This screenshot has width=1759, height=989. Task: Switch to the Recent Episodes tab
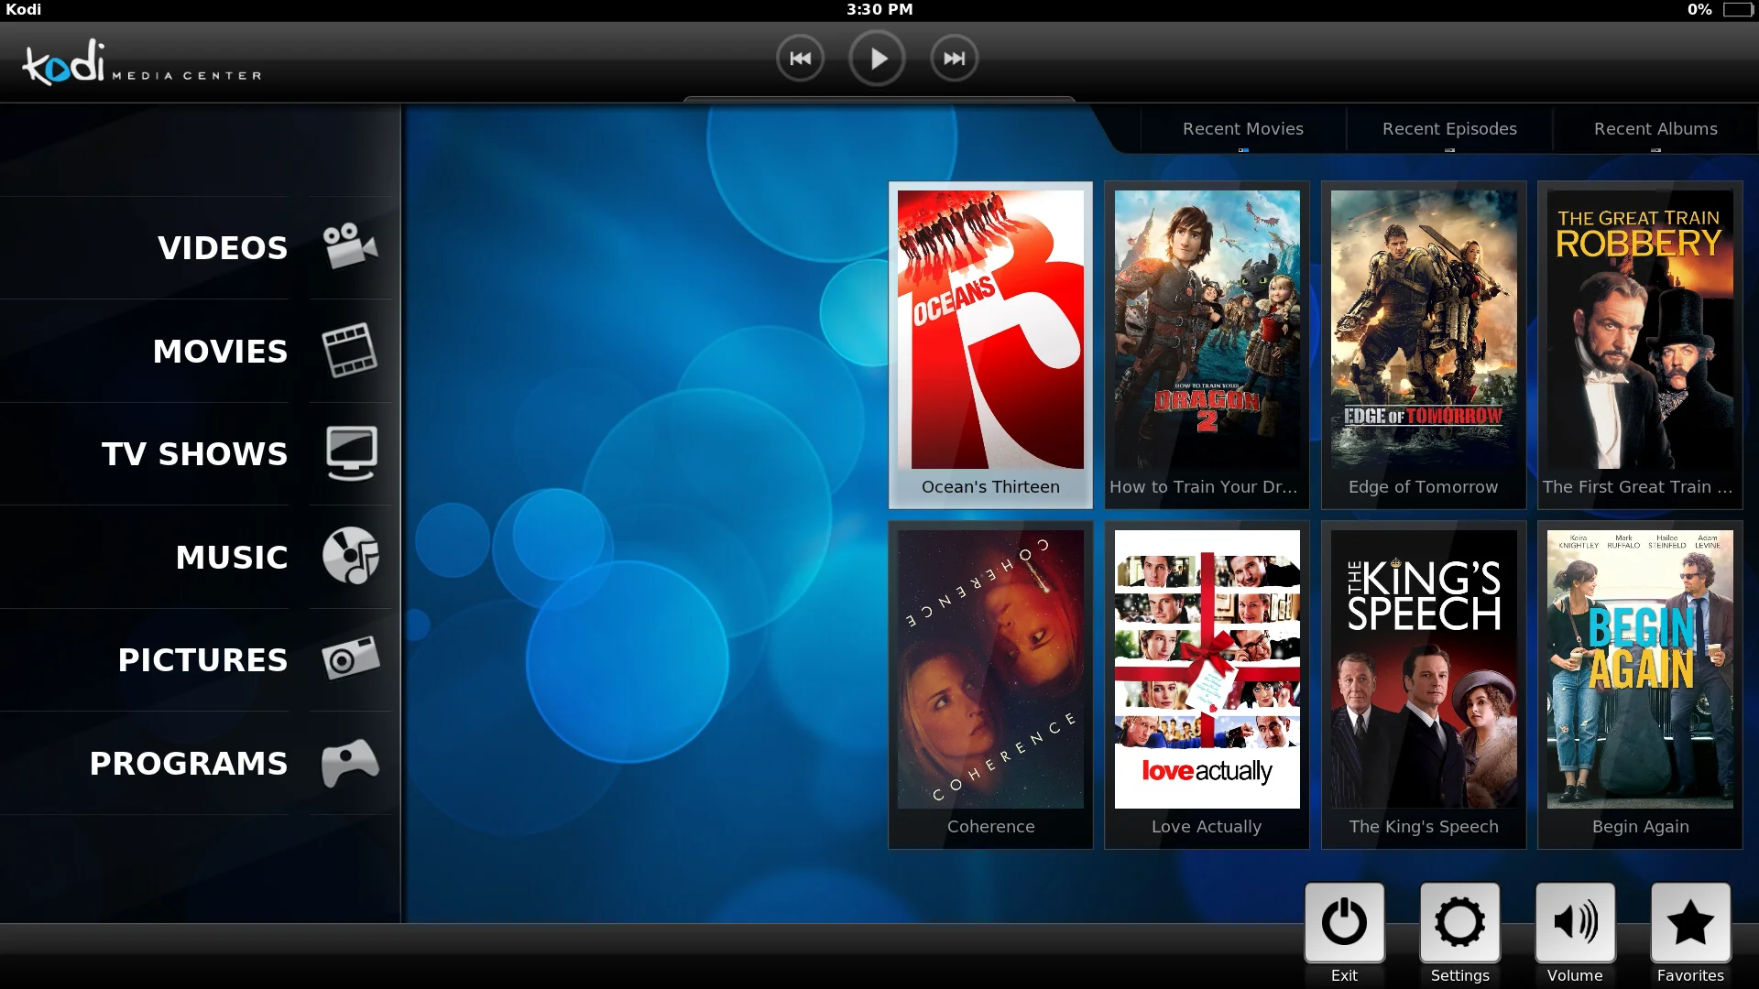pyautogui.click(x=1449, y=129)
